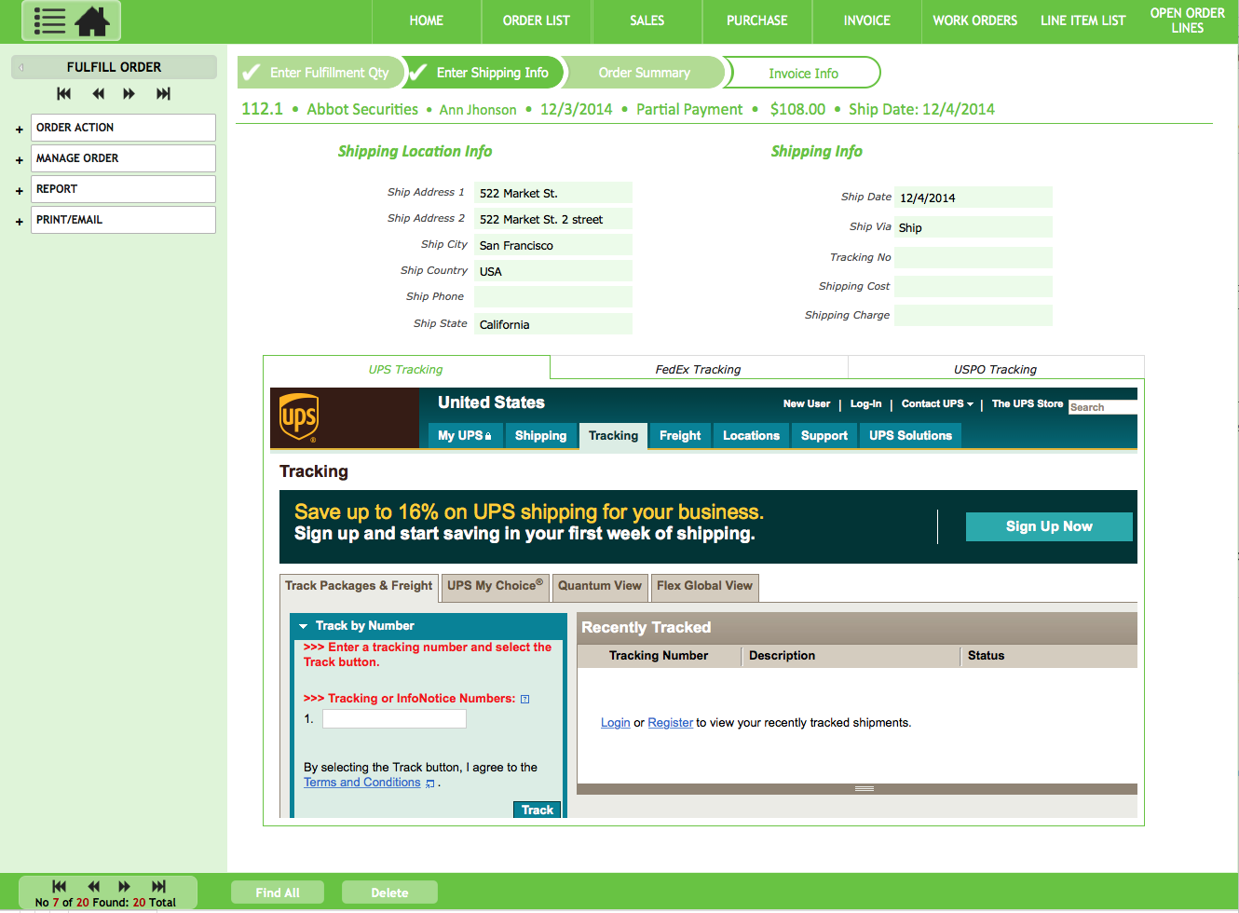Click the Ship Phone field
This screenshot has width=1239, height=913.
coord(553,296)
